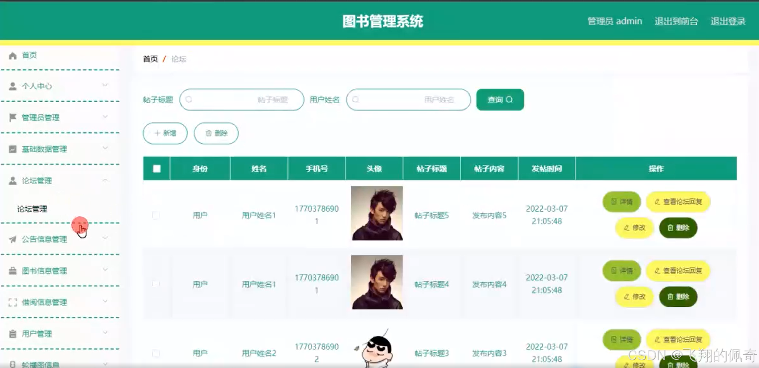Expand the 用户管理 menu chevron
The height and width of the screenshot is (368, 759).
105,333
